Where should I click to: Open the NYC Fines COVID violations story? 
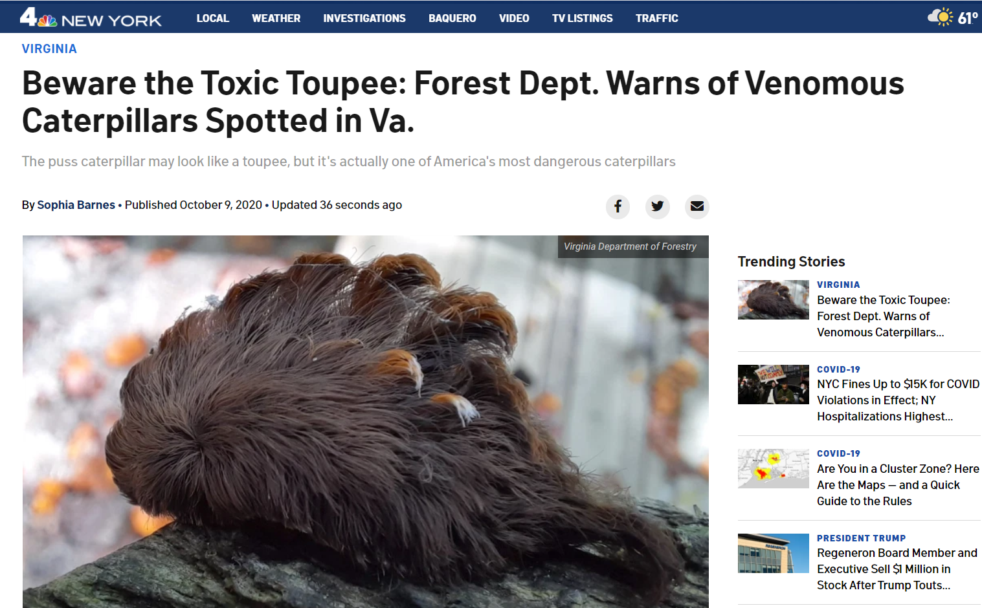pyautogui.click(x=898, y=400)
